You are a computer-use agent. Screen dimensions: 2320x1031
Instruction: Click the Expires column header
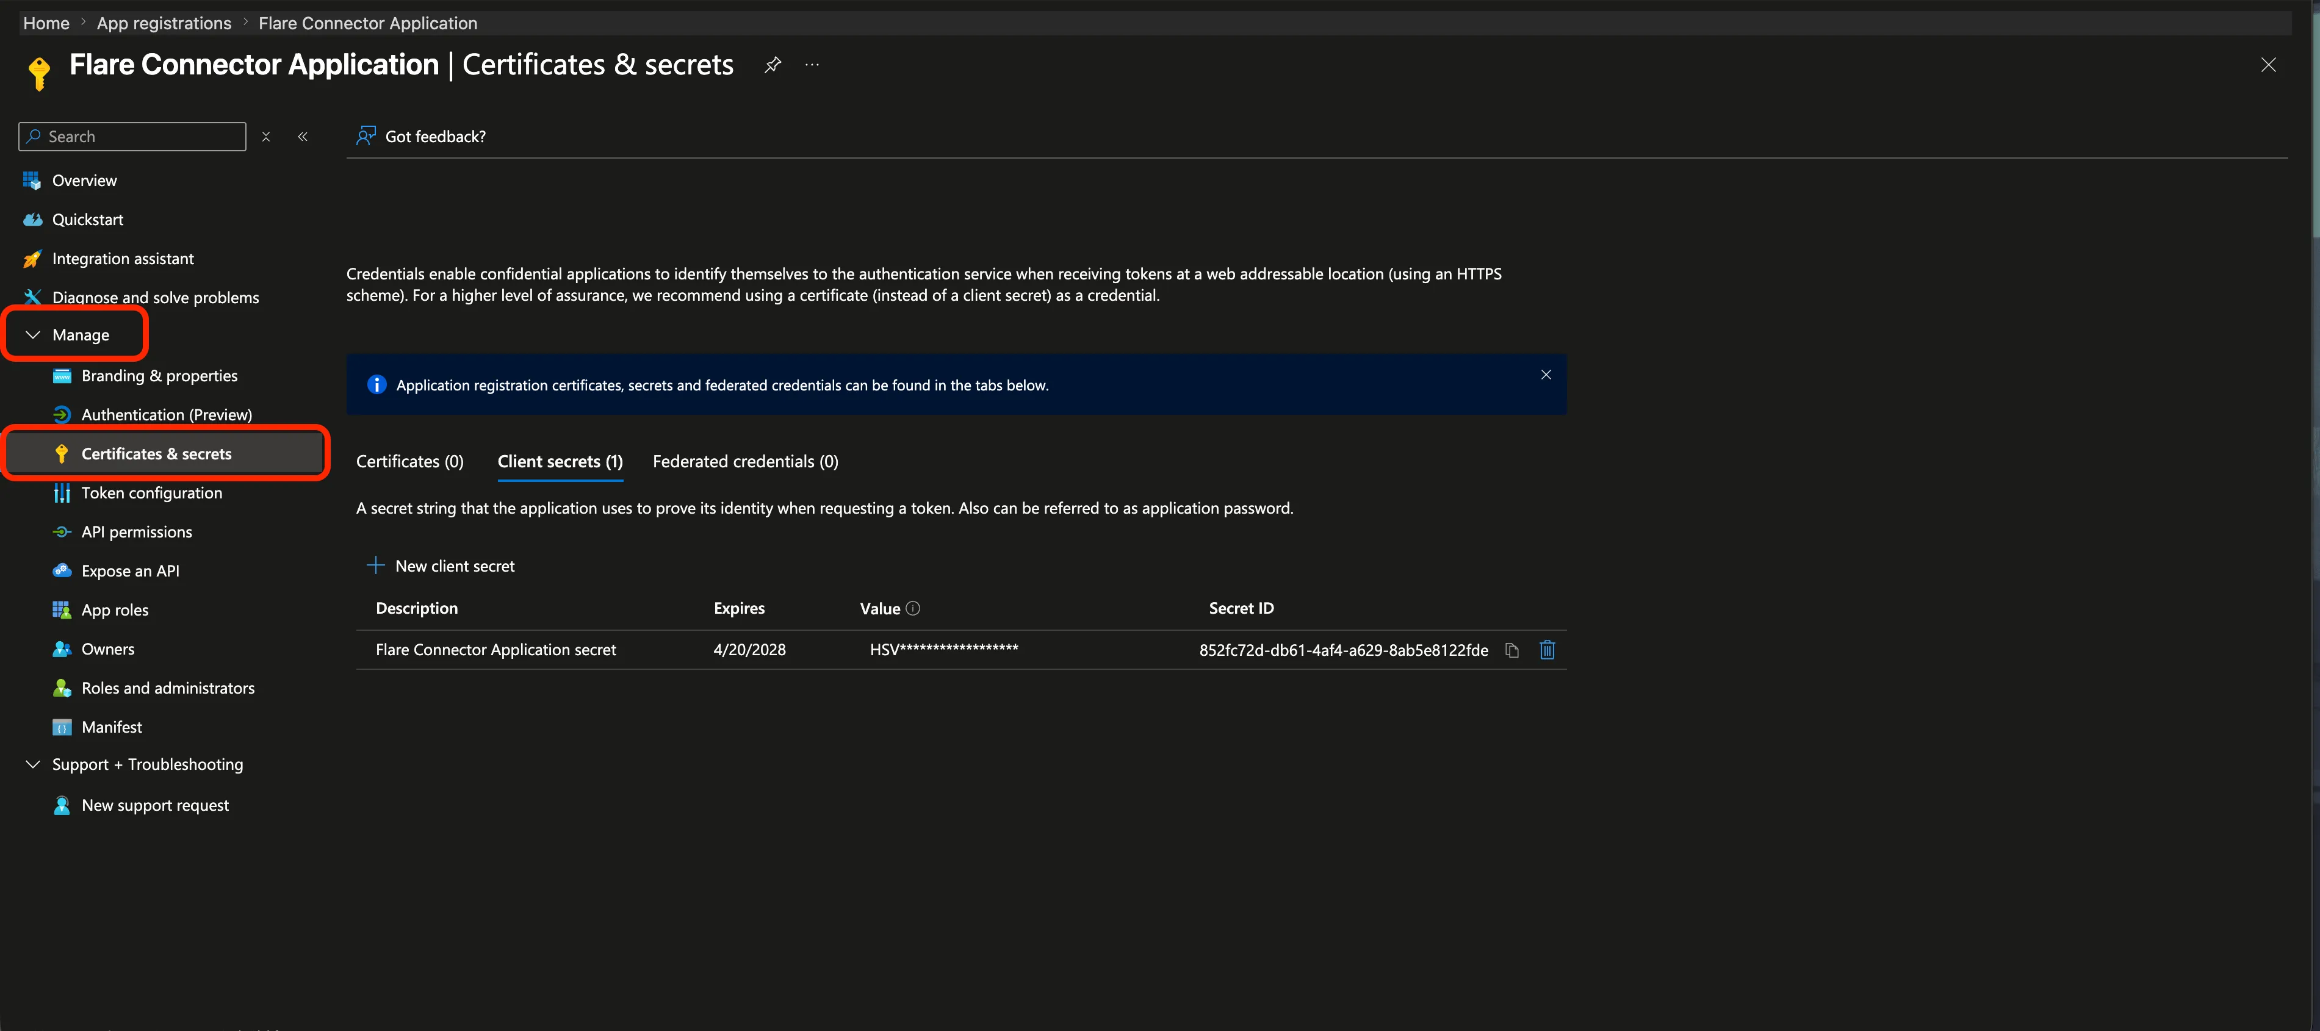738,609
